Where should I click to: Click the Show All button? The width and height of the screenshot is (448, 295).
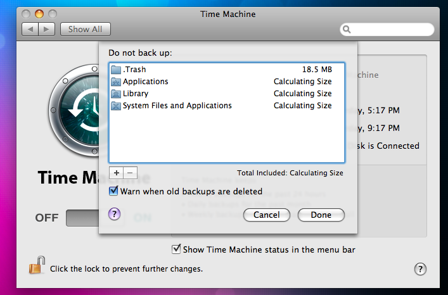[x=85, y=29]
